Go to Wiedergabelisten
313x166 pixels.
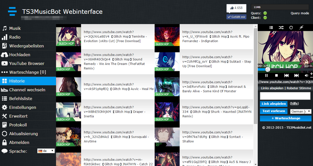click(28, 46)
